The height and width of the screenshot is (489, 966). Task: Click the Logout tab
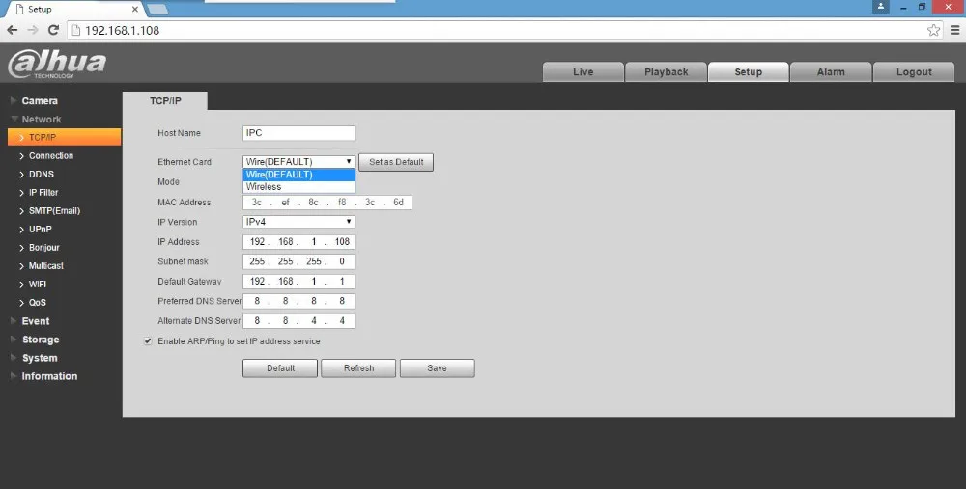pyautogui.click(x=914, y=72)
